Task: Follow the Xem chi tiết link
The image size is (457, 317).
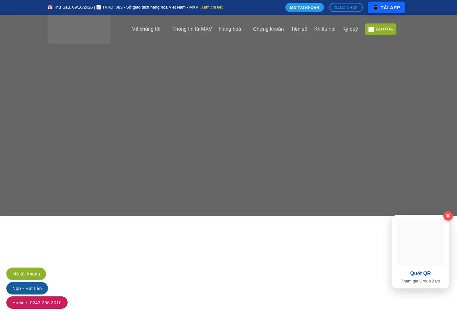Action: point(212,7)
